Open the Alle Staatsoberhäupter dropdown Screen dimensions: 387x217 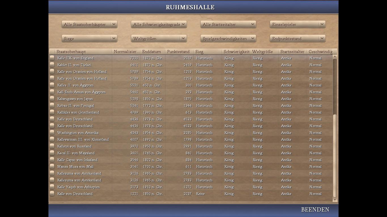click(x=89, y=25)
